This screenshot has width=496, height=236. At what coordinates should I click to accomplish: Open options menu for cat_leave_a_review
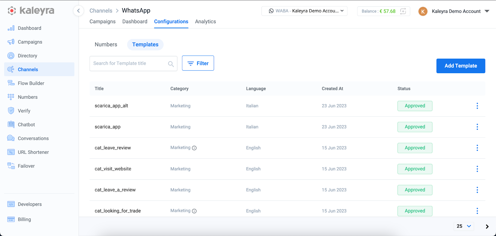(x=477, y=190)
